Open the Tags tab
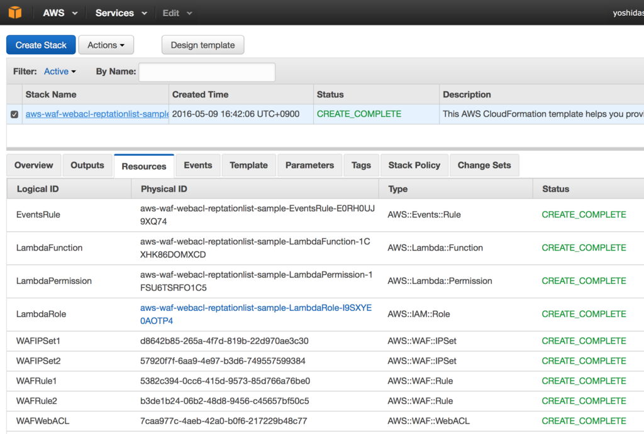Screen dimensions: 644x434 click(x=361, y=165)
